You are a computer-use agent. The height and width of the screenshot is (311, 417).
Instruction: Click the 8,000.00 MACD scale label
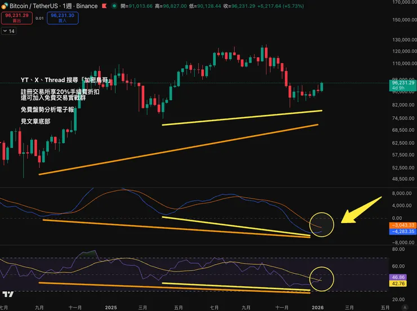pos(402,193)
